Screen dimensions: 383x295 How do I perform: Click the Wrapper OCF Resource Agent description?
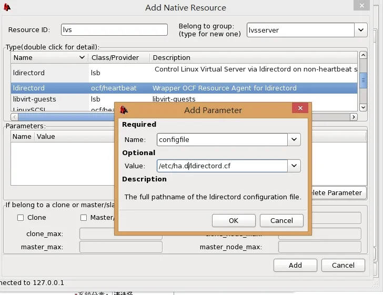click(225, 88)
